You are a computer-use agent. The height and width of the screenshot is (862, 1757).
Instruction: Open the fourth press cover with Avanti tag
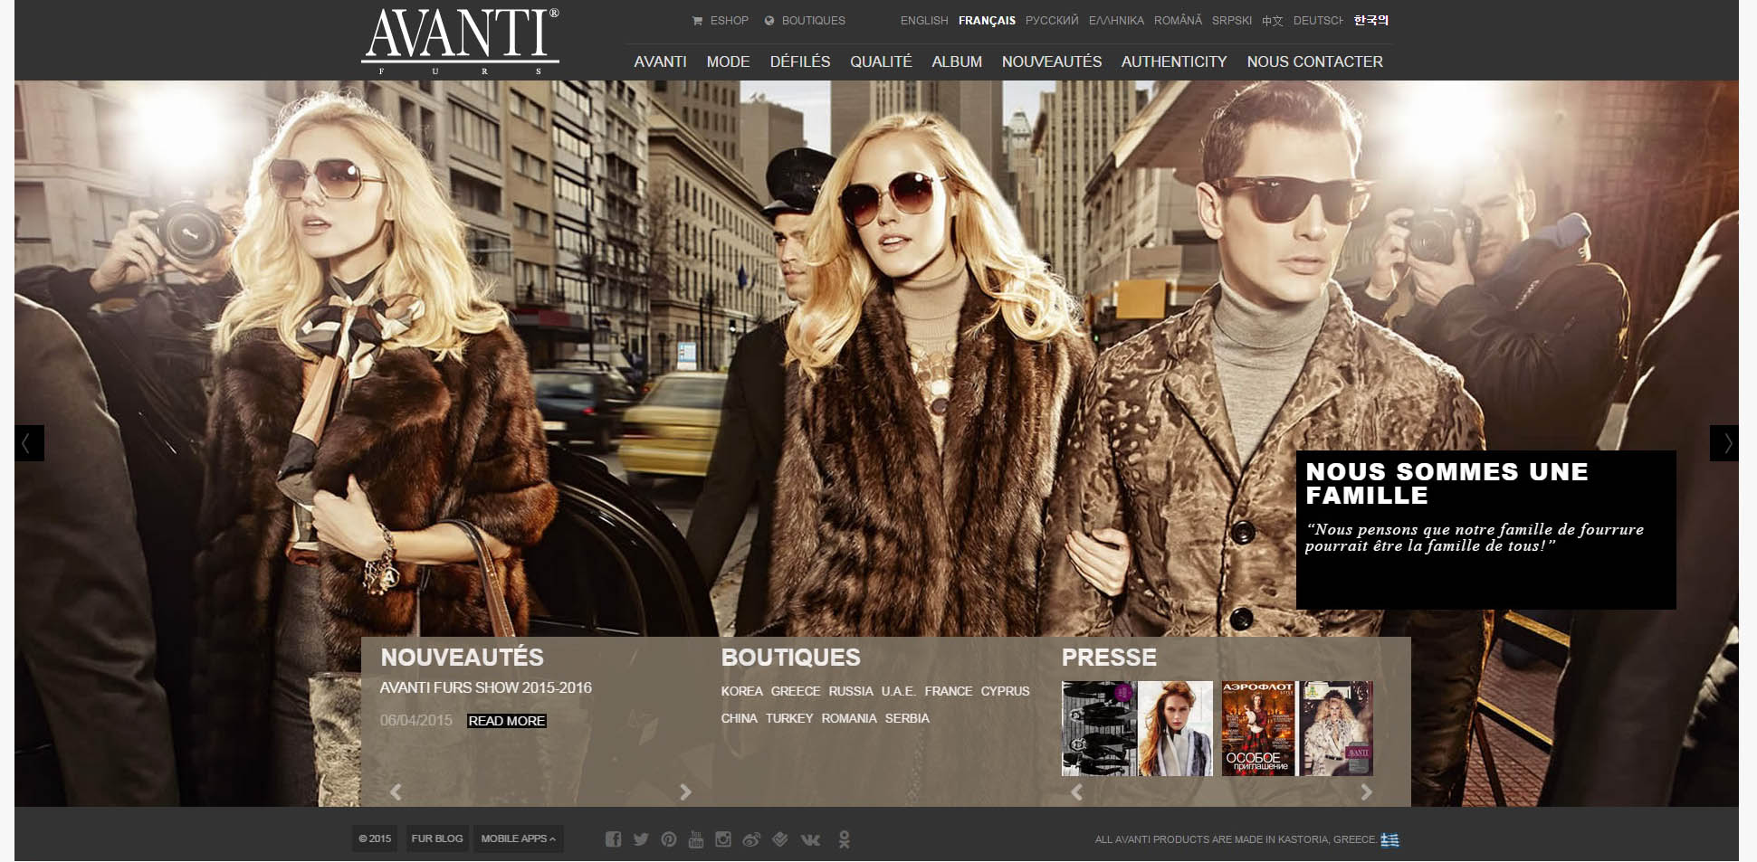click(1337, 728)
